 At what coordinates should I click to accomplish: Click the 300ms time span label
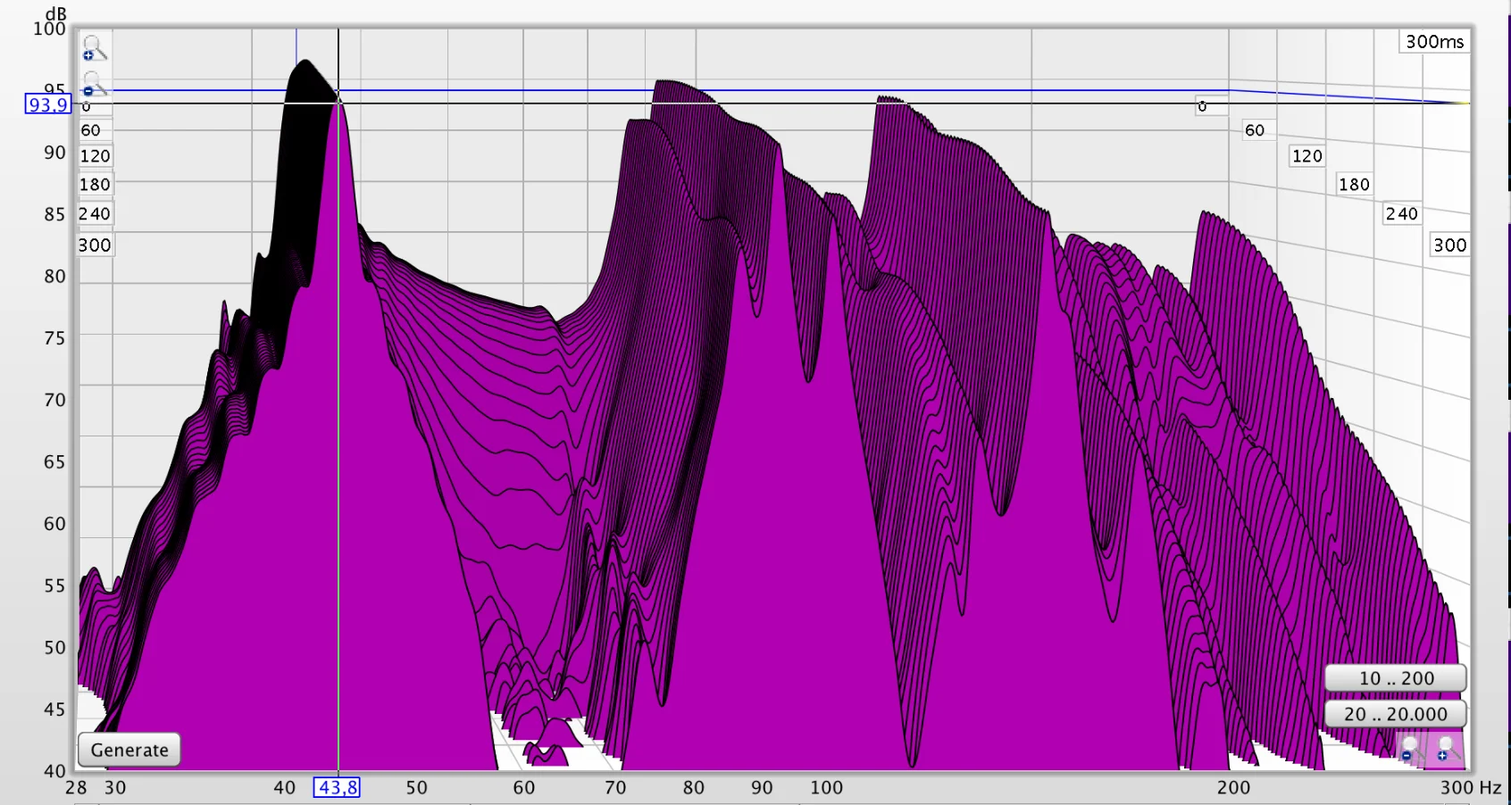(x=1434, y=41)
